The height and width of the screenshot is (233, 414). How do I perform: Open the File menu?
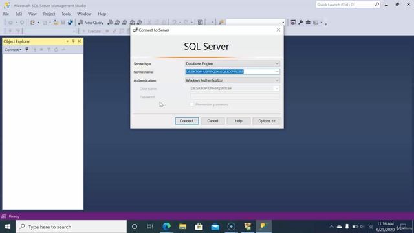(x=6, y=14)
